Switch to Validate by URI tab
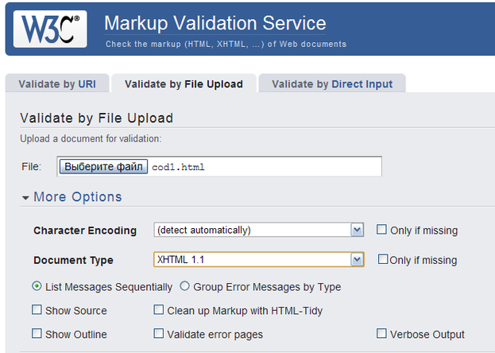The image size is (495, 353). click(57, 83)
